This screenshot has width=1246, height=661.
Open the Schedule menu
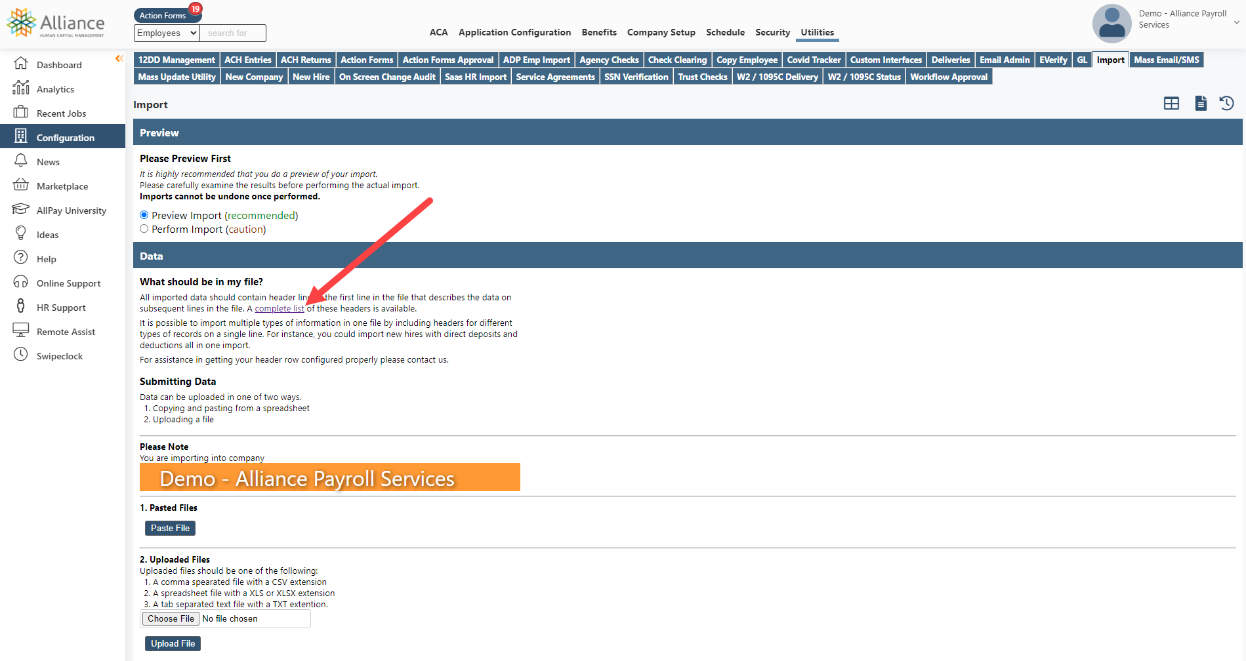tap(725, 32)
